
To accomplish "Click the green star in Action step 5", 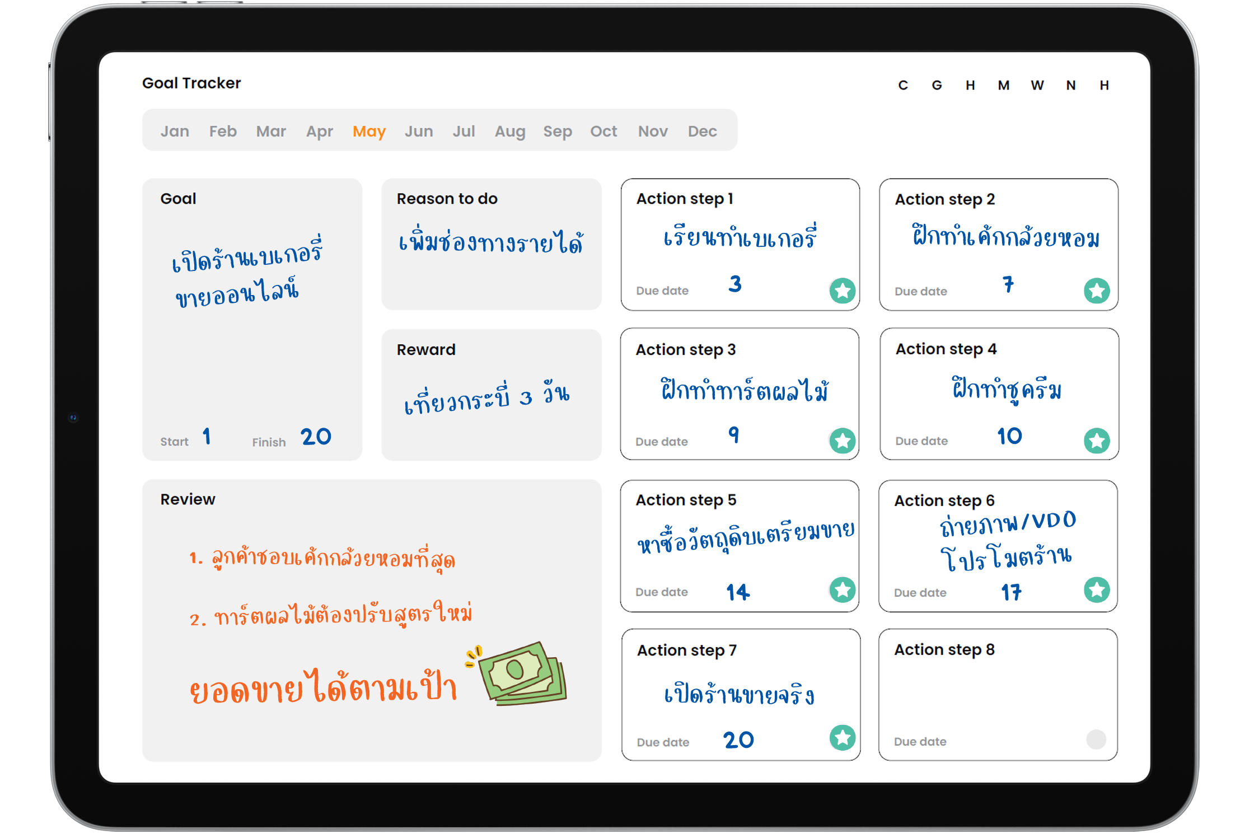I will tap(842, 589).
